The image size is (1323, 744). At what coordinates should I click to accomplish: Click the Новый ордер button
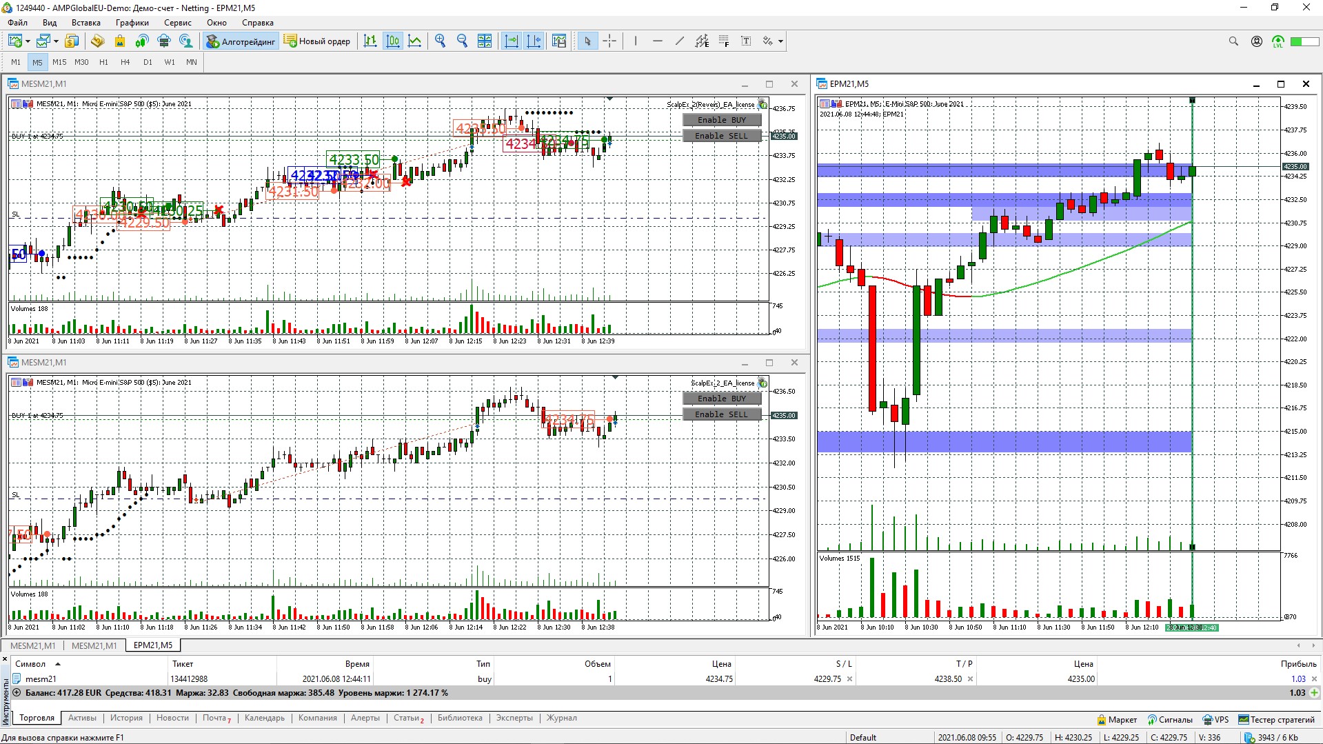317,41
